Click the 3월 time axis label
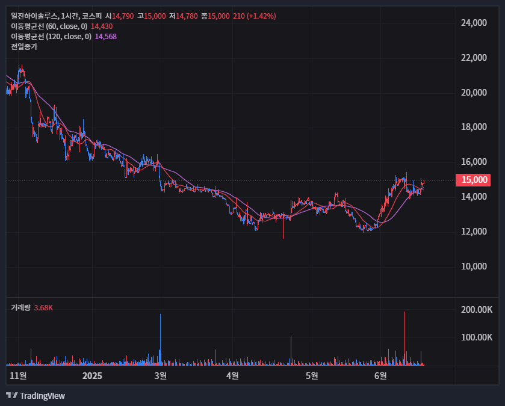 click(160, 376)
